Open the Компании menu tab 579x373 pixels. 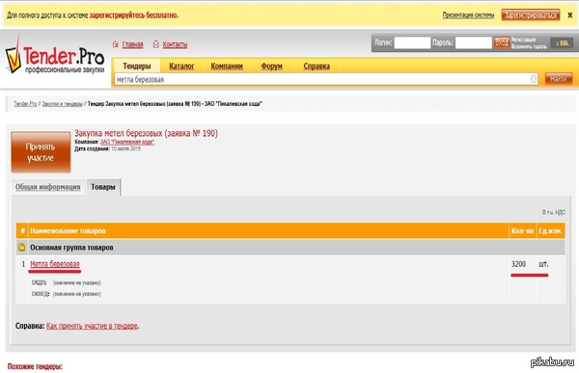[227, 67]
